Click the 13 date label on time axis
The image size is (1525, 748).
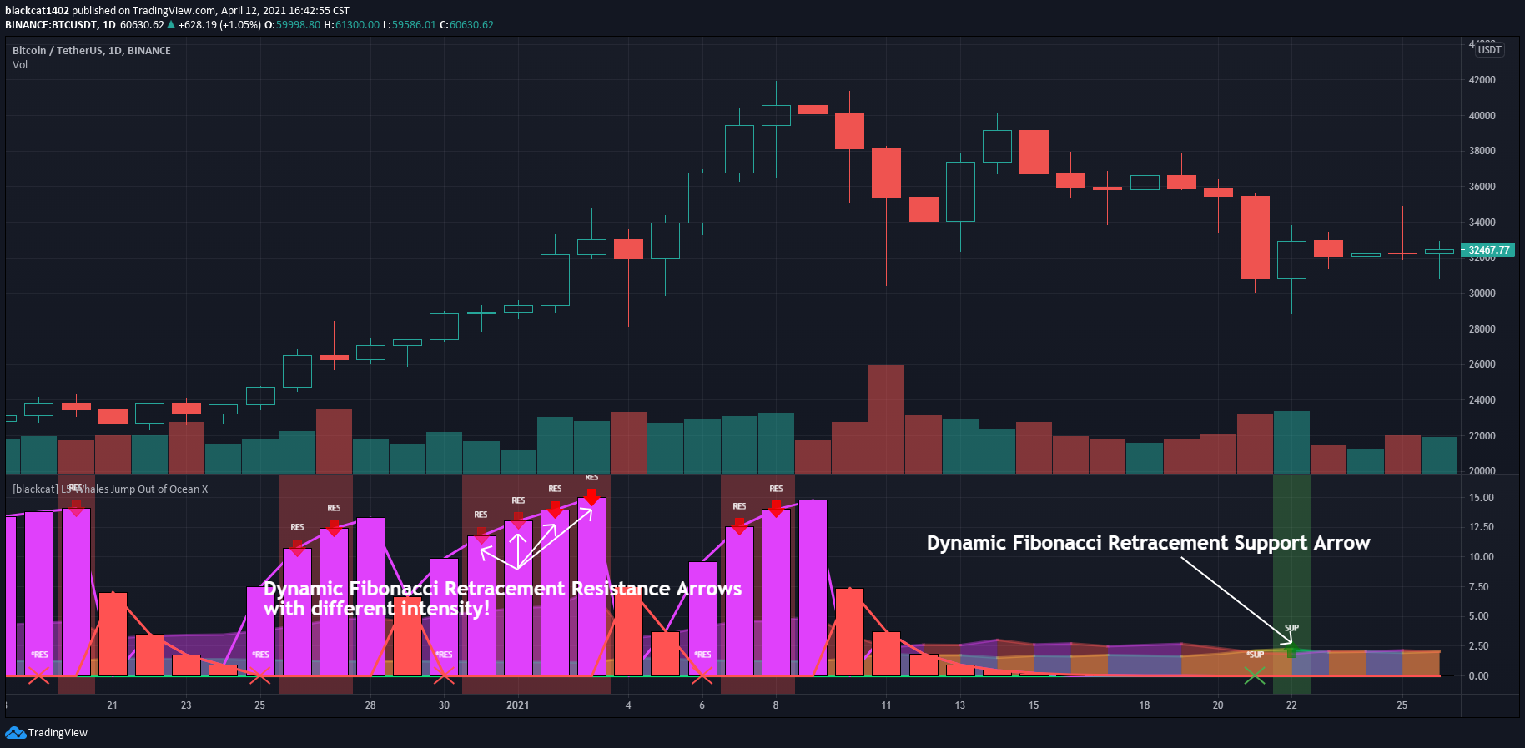click(x=960, y=705)
